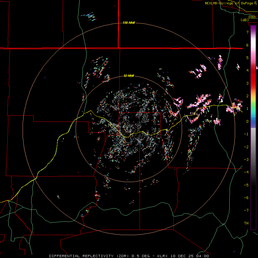Viewport: 258px width, 258px height.
Task: Click the "100 NMI" range ring label
Action: click(x=129, y=23)
